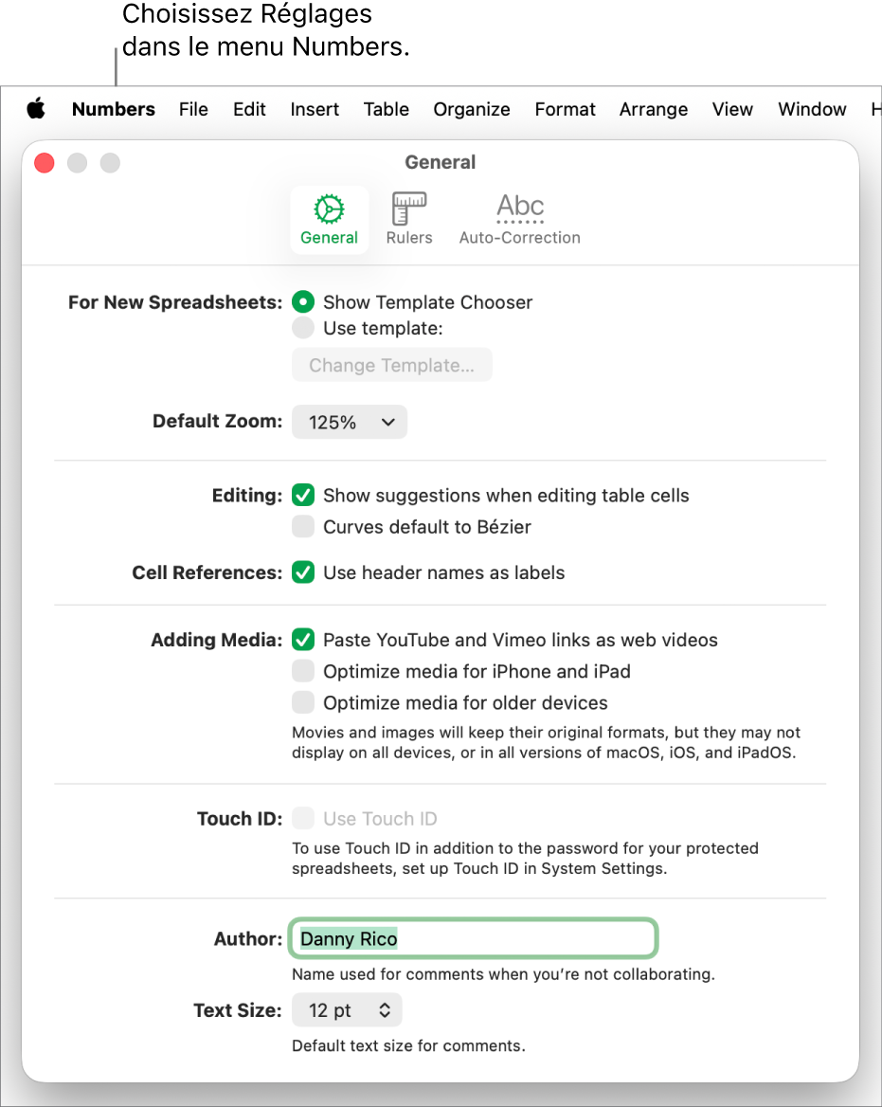Enable Optimize media for iPhone and iPad
The width and height of the screenshot is (882, 1107).
303,671
